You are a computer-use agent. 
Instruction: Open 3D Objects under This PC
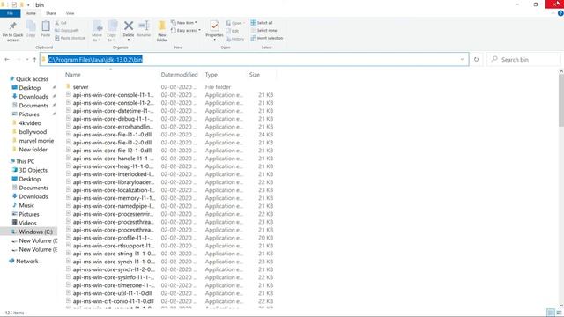(33, 170)
